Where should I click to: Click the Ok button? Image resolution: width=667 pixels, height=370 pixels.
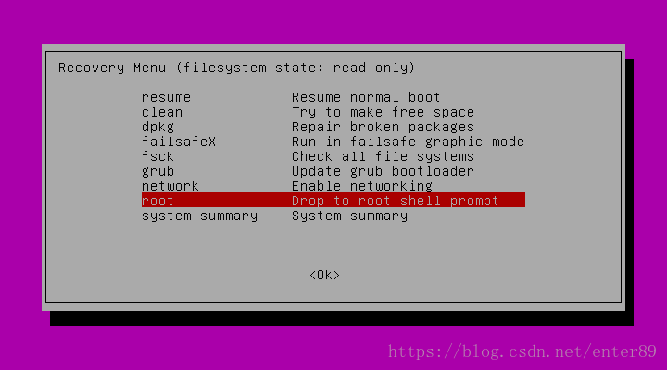click(324, 276)
